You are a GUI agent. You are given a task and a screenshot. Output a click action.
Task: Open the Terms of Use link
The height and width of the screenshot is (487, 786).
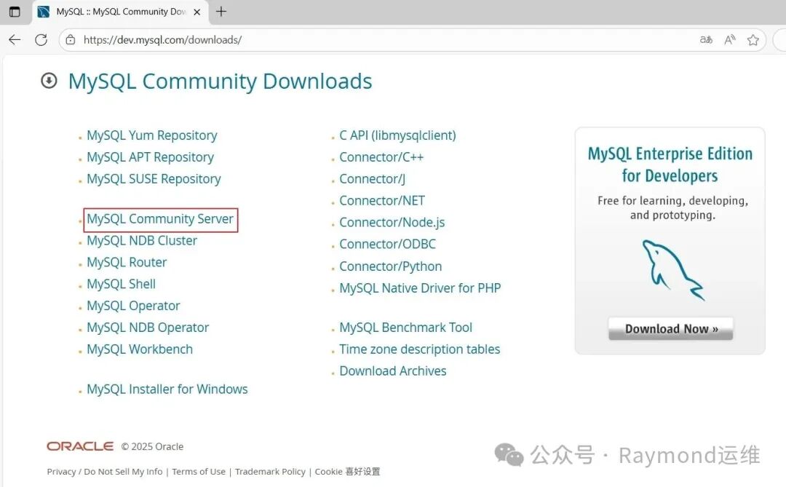[199, 472]
